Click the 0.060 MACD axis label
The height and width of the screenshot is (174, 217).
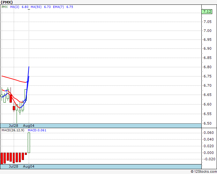tap(209, 133)
